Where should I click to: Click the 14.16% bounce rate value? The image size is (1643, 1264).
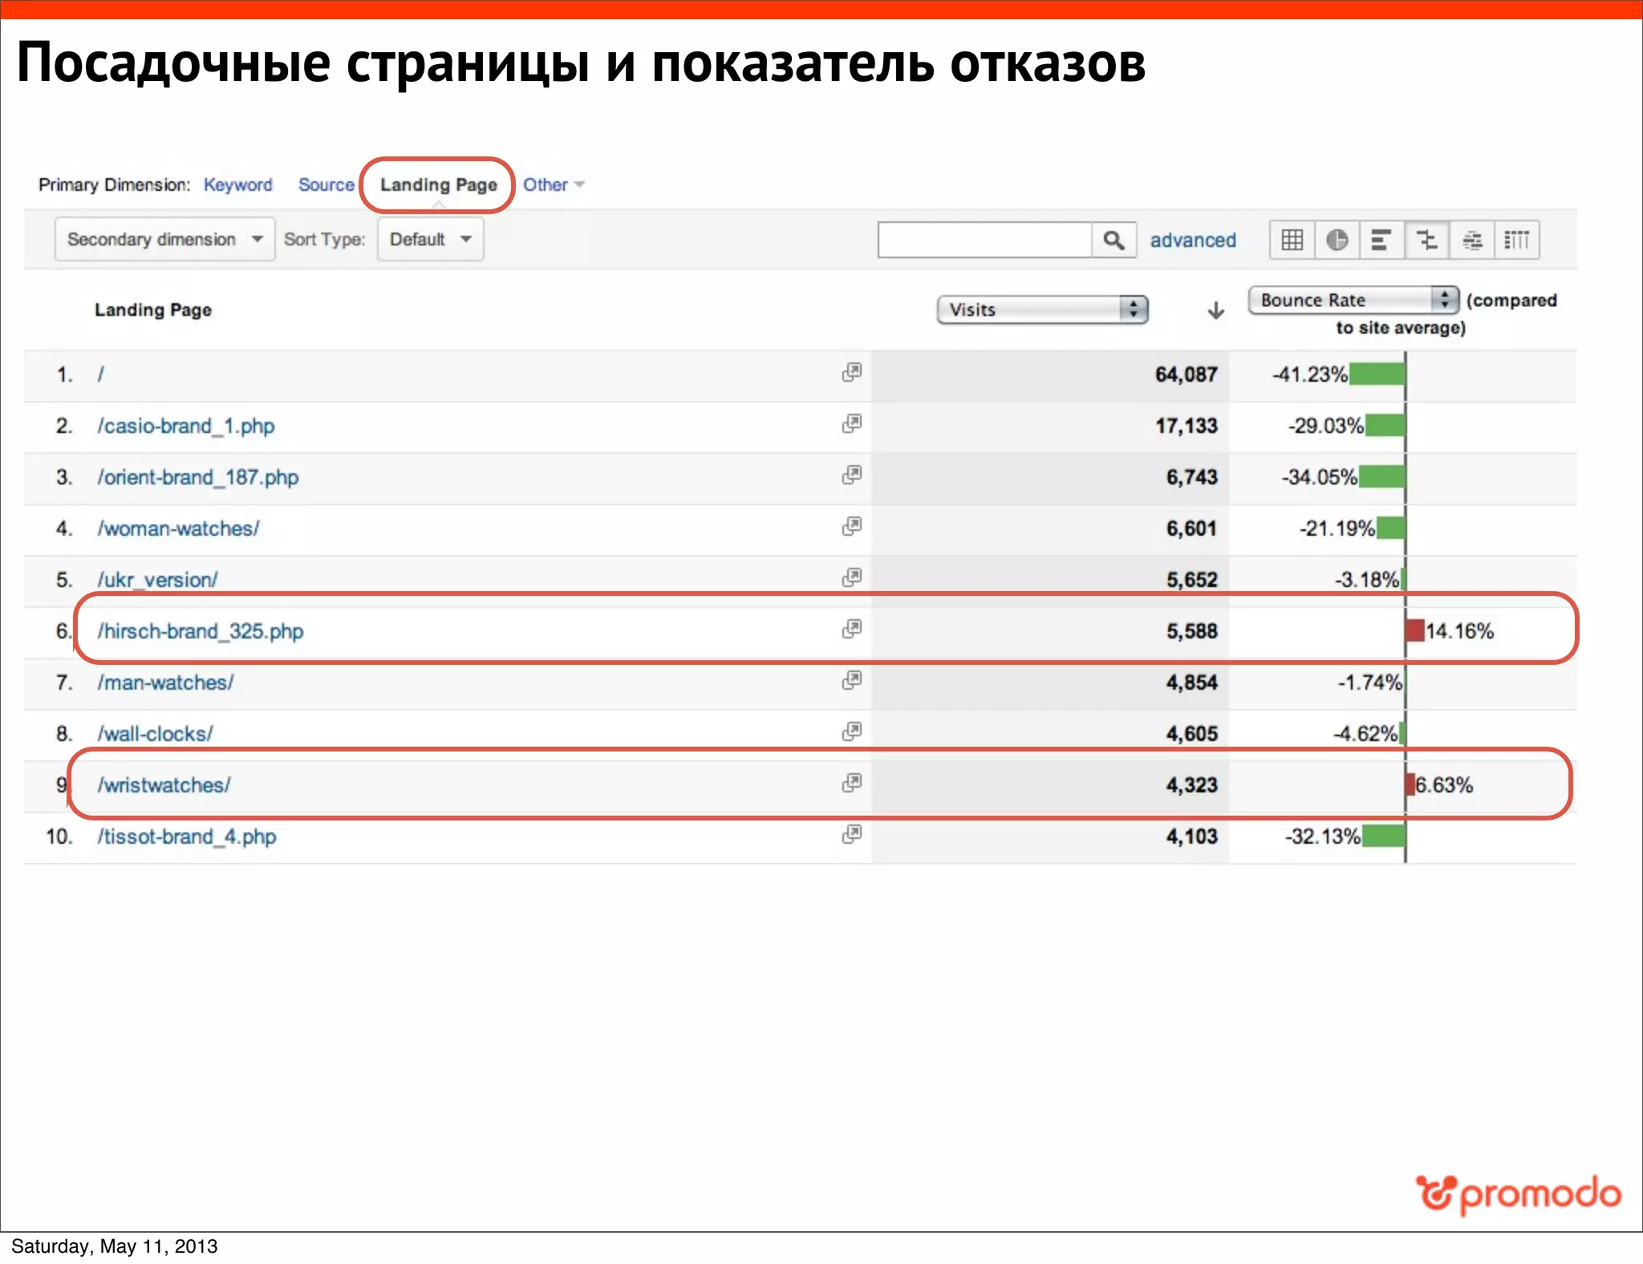coord(1459,631)
